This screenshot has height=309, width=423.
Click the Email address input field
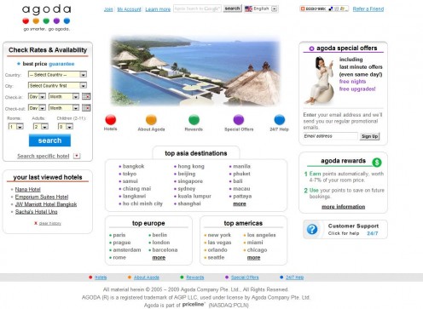(x=330, y=136)
